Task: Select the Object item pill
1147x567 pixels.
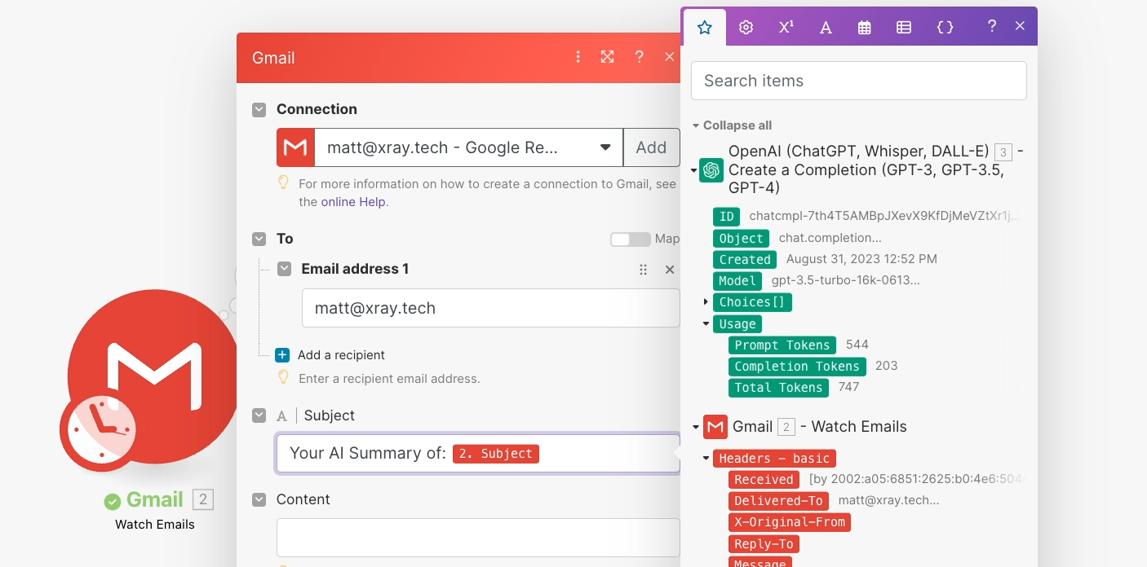Action: click(741, 239)
